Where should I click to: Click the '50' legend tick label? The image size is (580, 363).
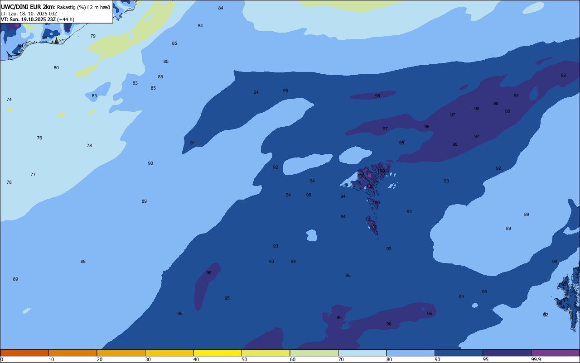[x=244, y=359]
